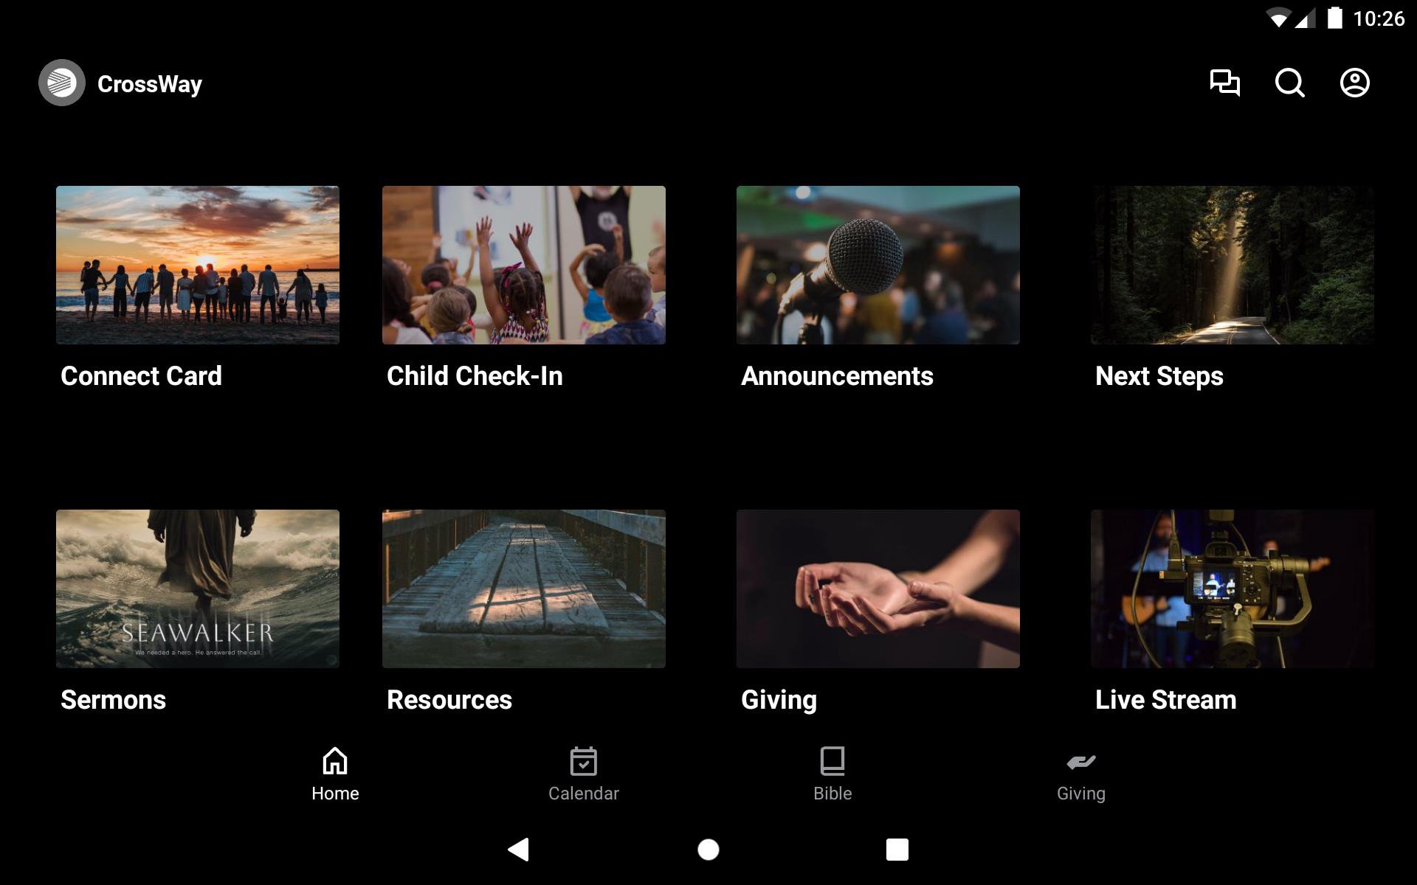Open the Bible tab

832,774
